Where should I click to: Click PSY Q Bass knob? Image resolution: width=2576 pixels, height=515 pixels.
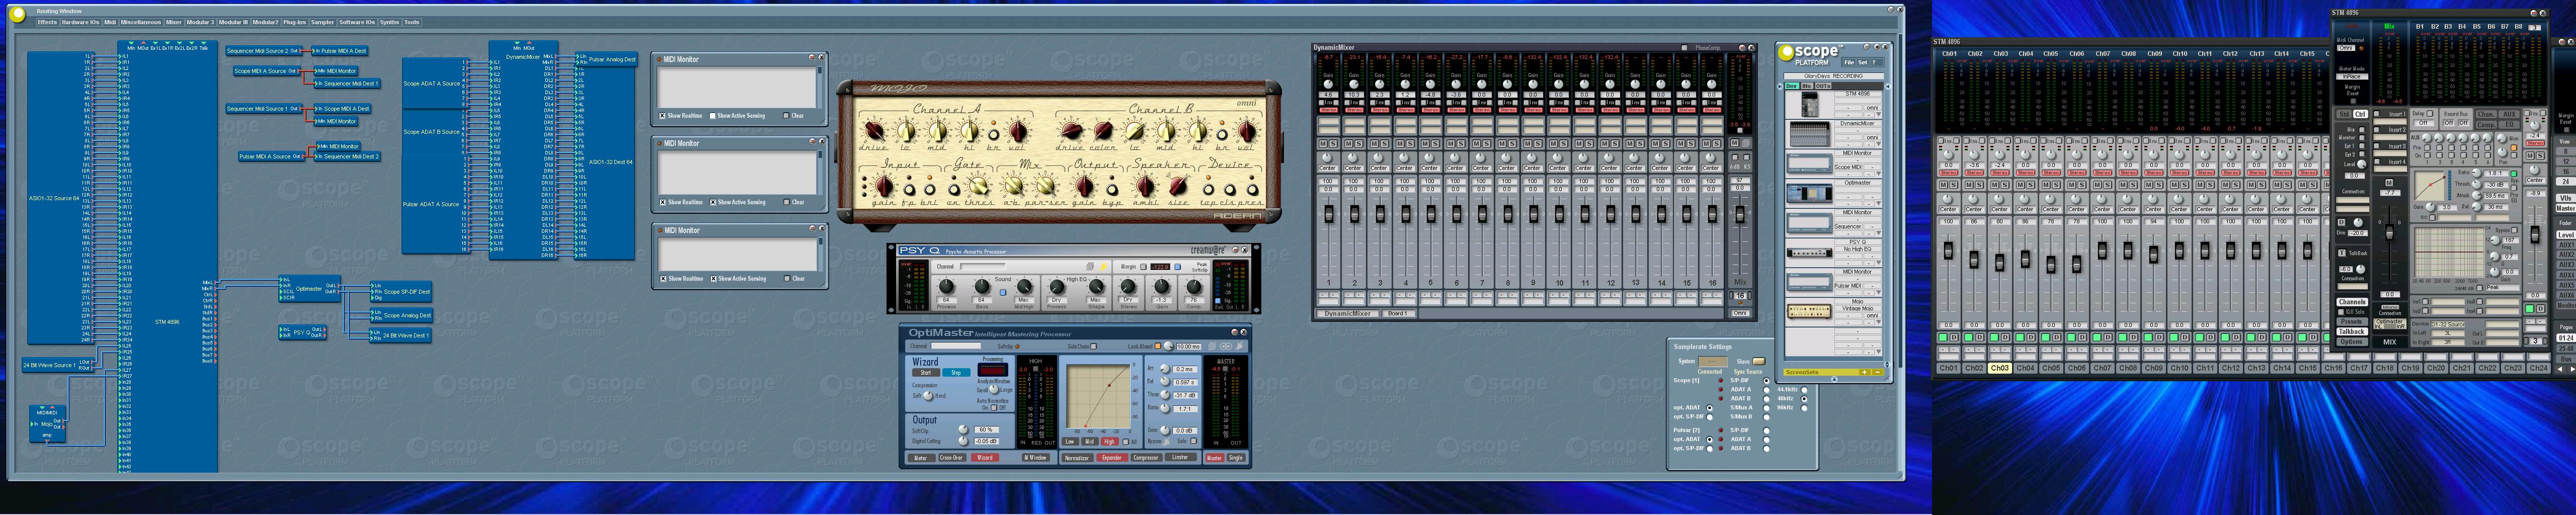[981, 287]
